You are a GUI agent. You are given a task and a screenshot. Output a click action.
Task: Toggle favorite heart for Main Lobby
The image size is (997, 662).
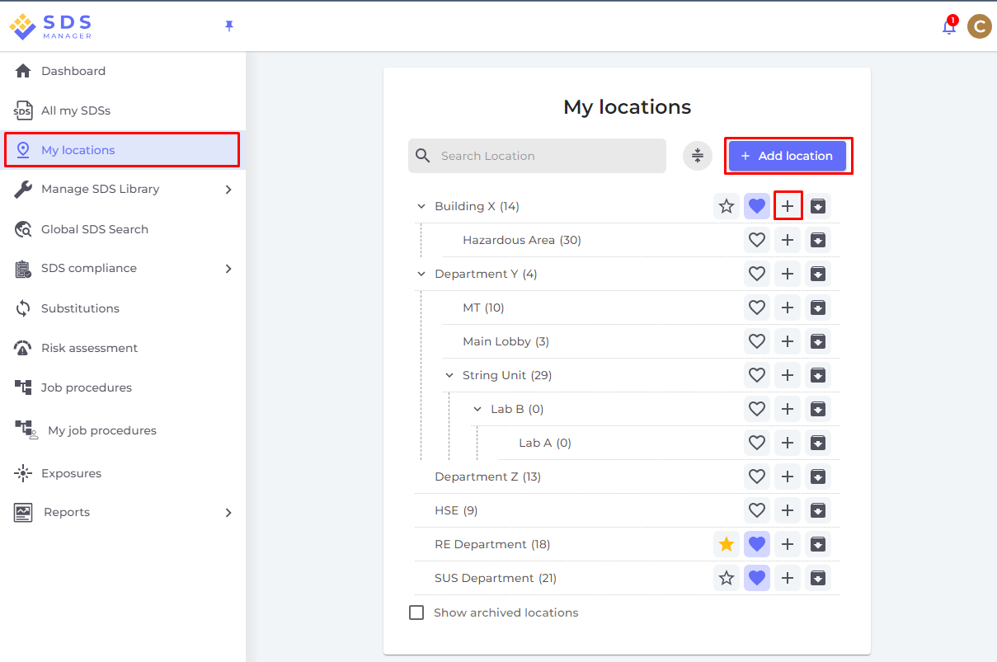[757, 341]
